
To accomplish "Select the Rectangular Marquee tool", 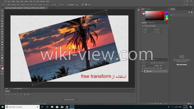I will tap(2, 13).
